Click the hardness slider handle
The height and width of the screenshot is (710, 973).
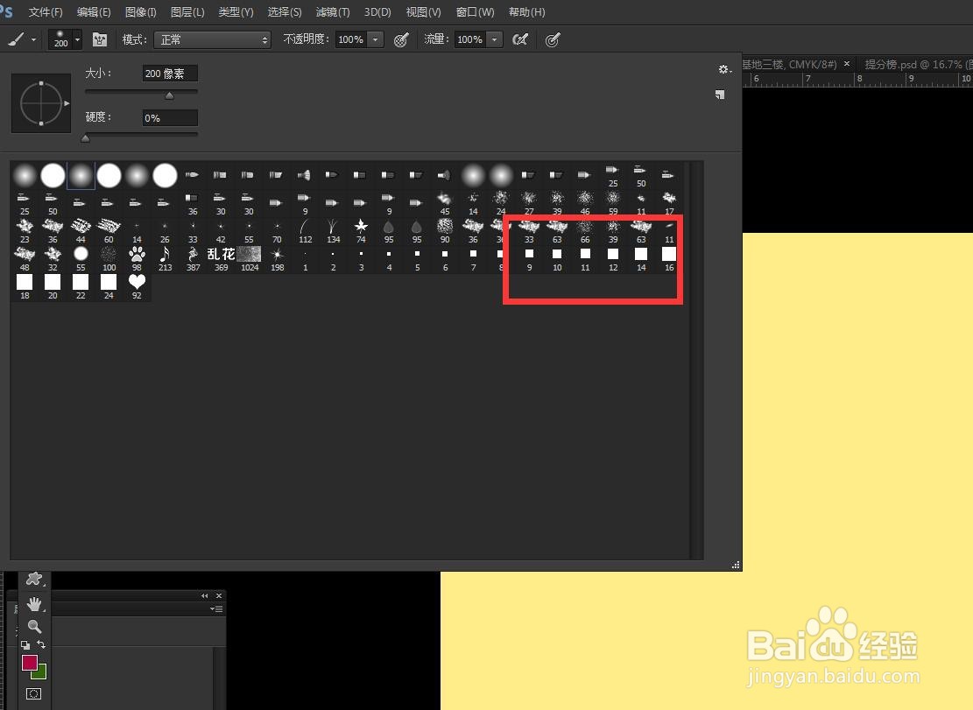pyautogui.click(x=86, y=138)
